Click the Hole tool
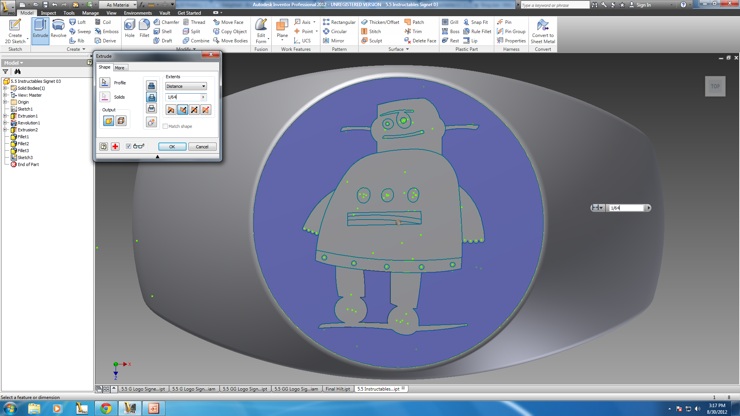Viewport: 740px width, 416px height. [129, 29]
